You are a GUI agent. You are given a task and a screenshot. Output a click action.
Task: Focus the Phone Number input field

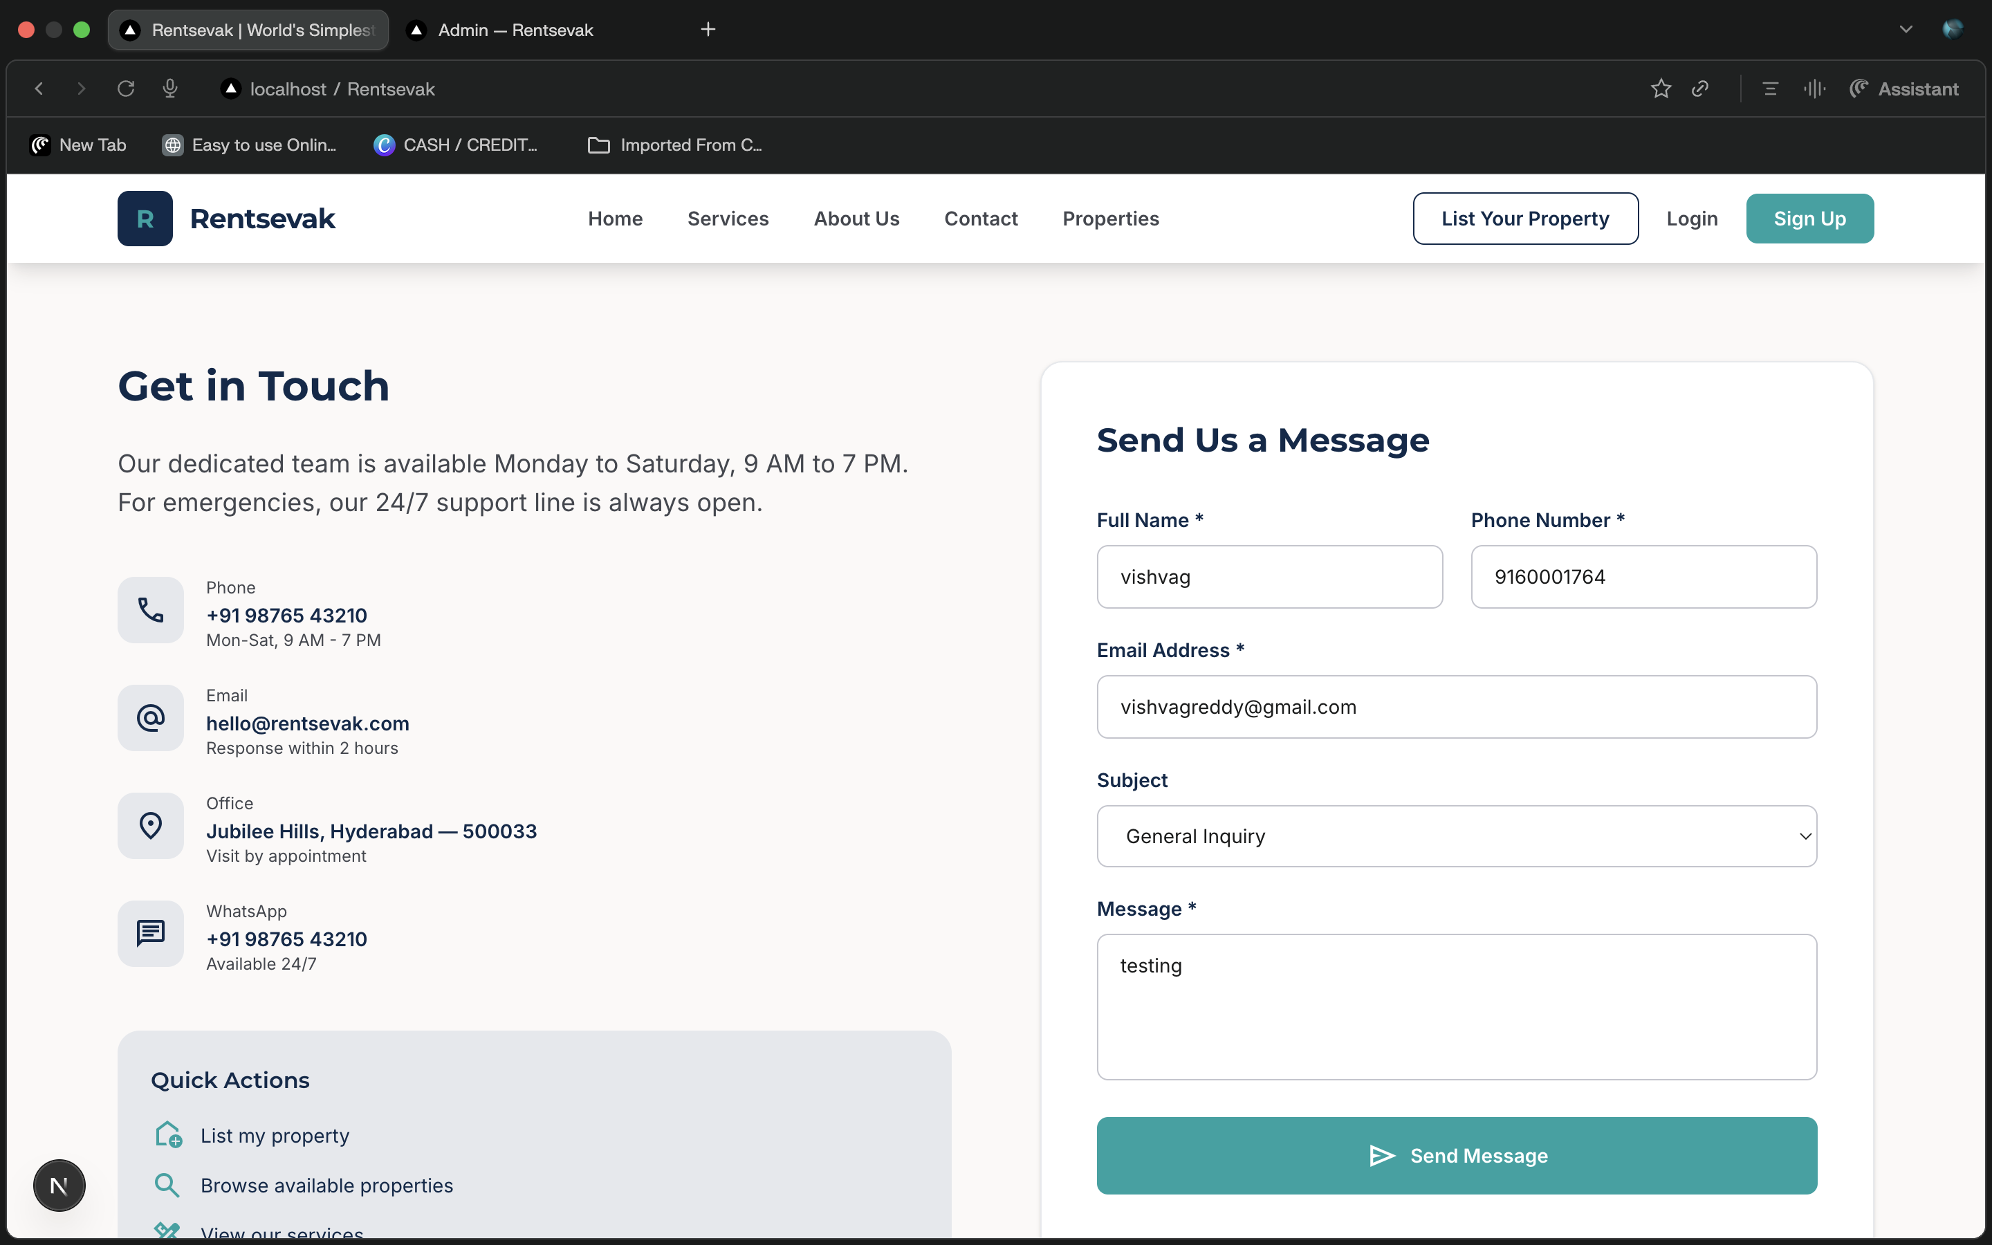click(1644, 576)
